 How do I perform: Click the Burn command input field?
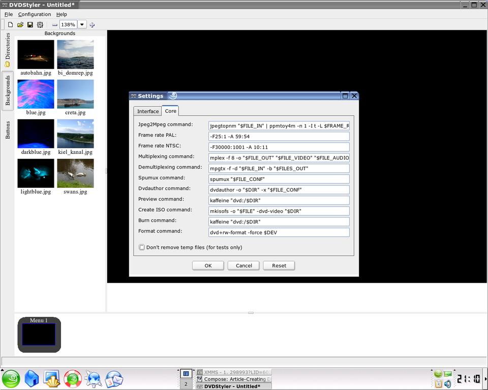point(279,222)
